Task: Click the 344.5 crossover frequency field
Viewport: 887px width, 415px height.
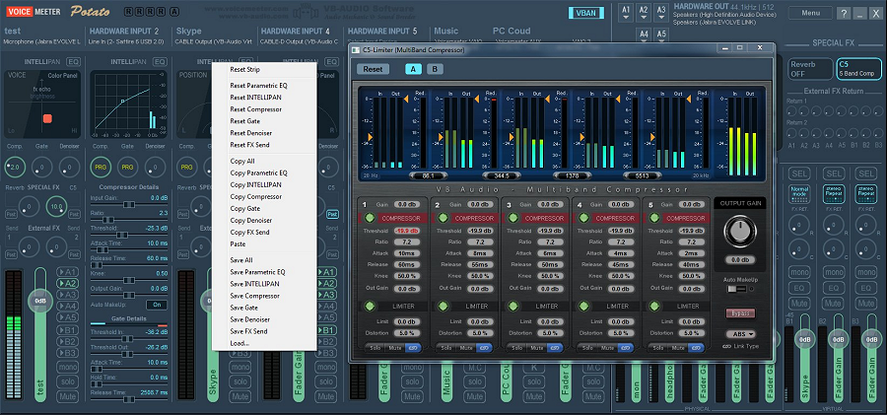Action: 501,176
